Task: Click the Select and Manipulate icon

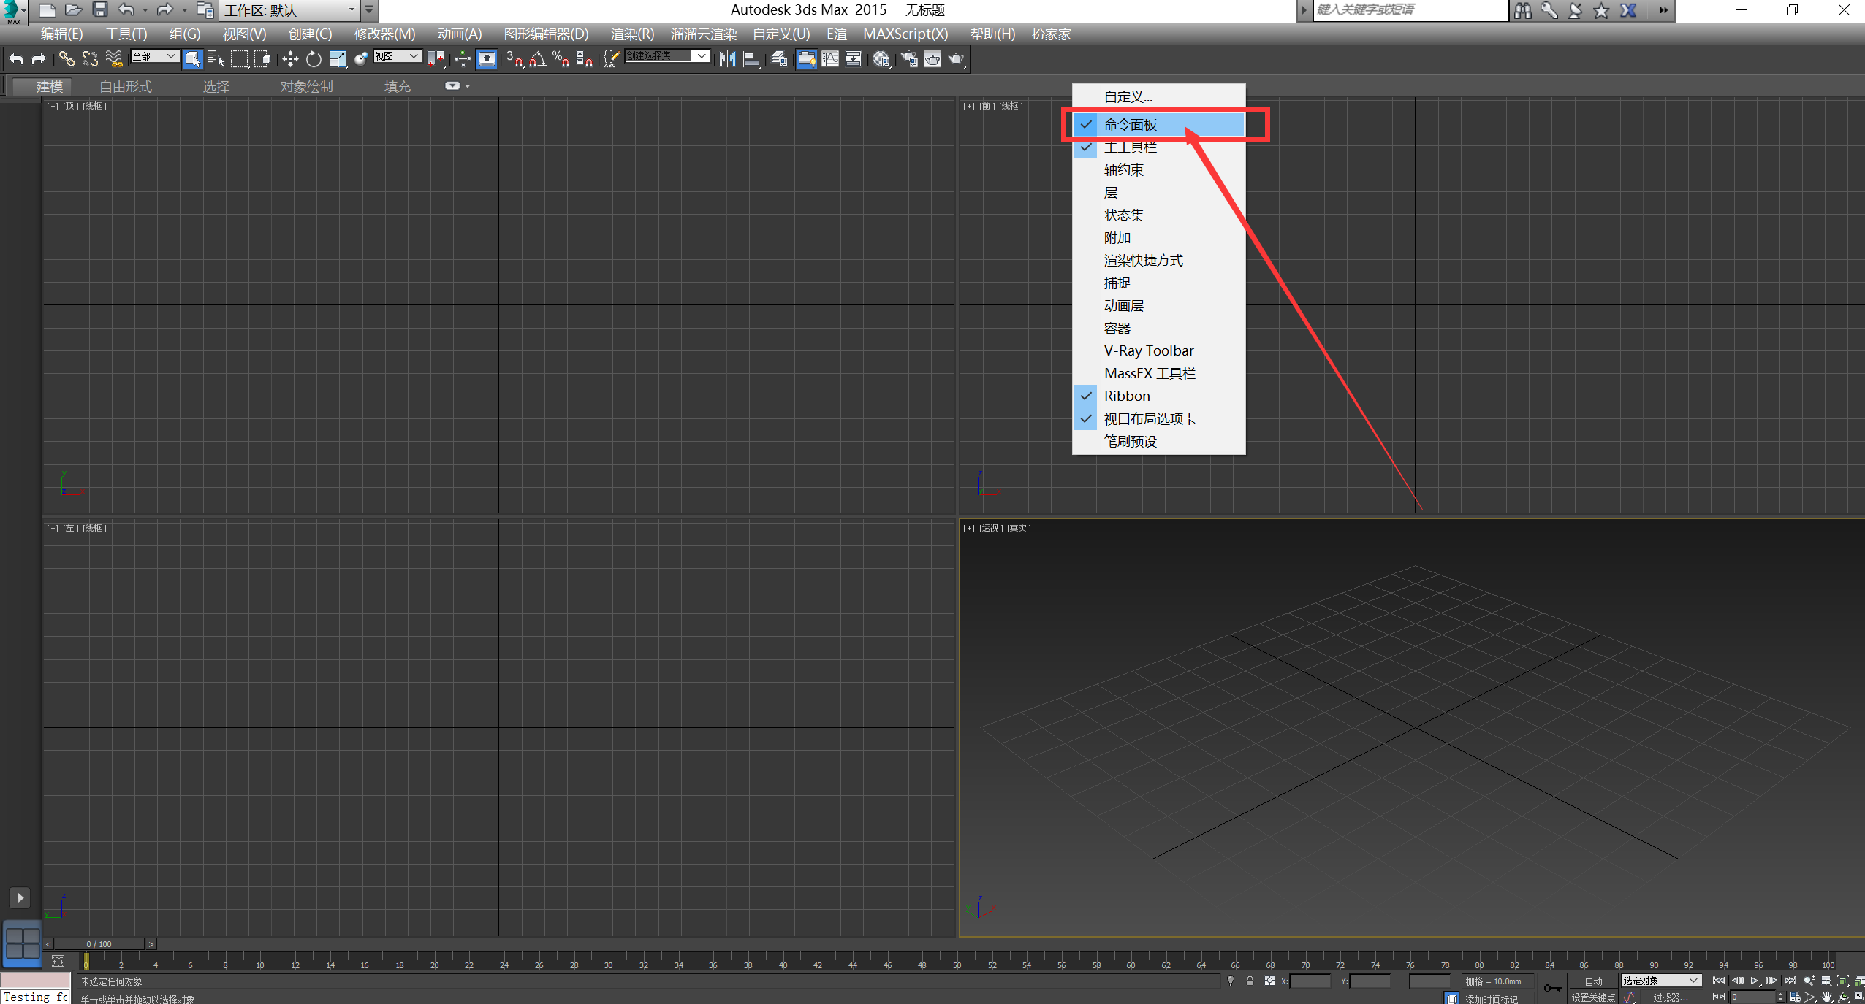Action: pos(463,59)
